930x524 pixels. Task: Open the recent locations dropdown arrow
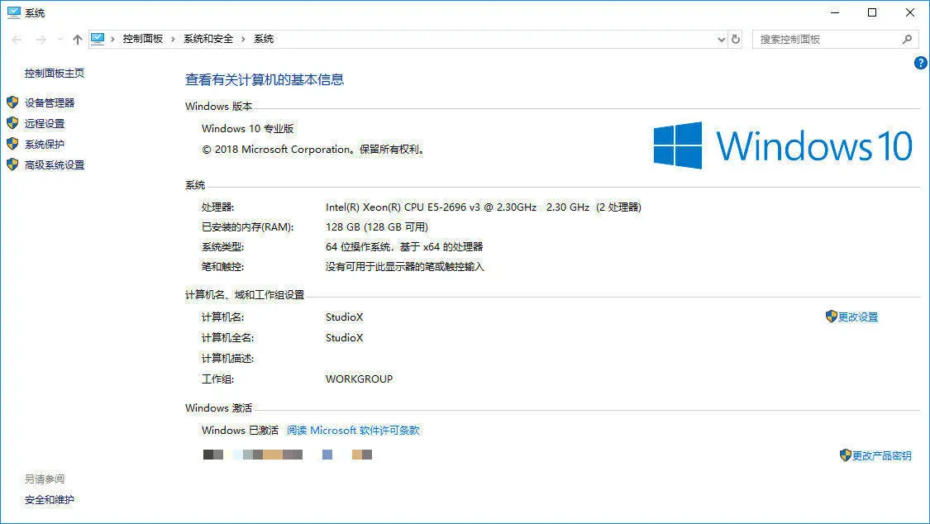pyautogui.click(x=60, y=40)
